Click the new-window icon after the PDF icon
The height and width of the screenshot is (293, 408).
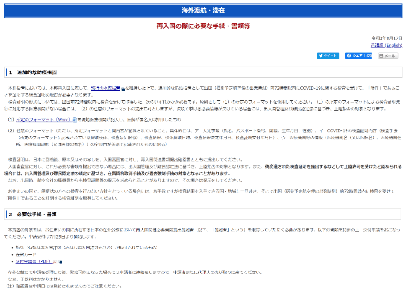click(60, 262)
